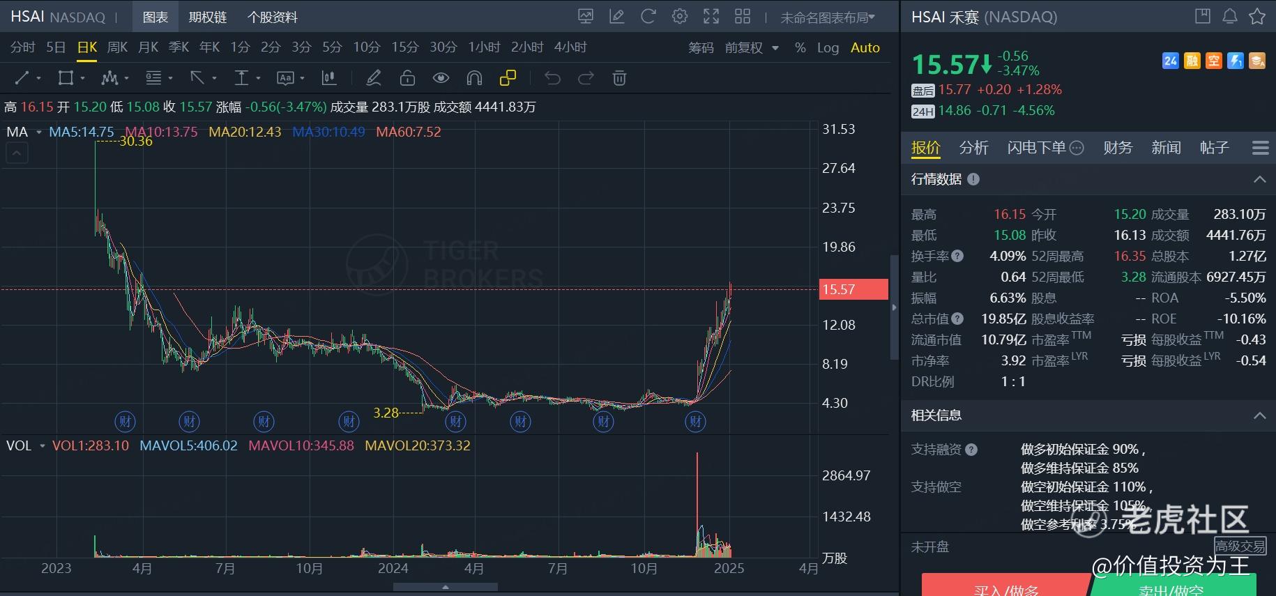Click the monitor chart icon in top bar

point(586,17)
